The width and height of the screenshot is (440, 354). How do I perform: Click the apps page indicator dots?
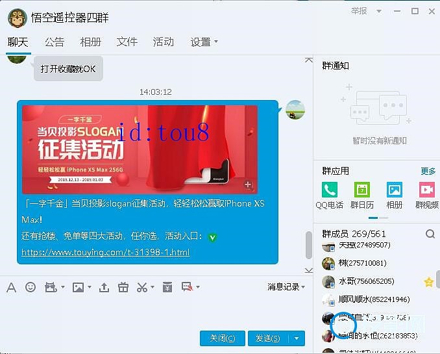(378, 218)
